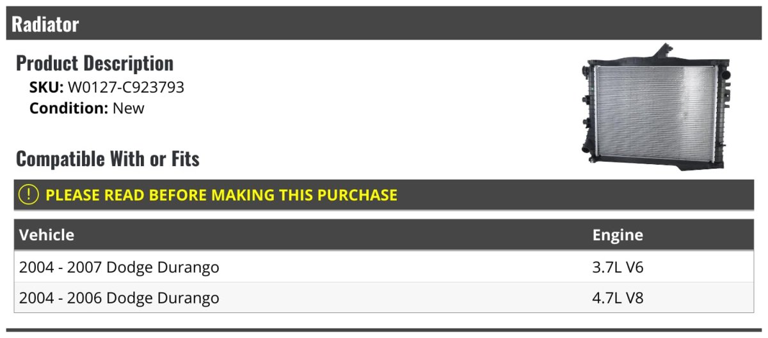Expand the 'Please Read Before Making This Purchase' notice
The image size is (768, 338).
(221, 195)
